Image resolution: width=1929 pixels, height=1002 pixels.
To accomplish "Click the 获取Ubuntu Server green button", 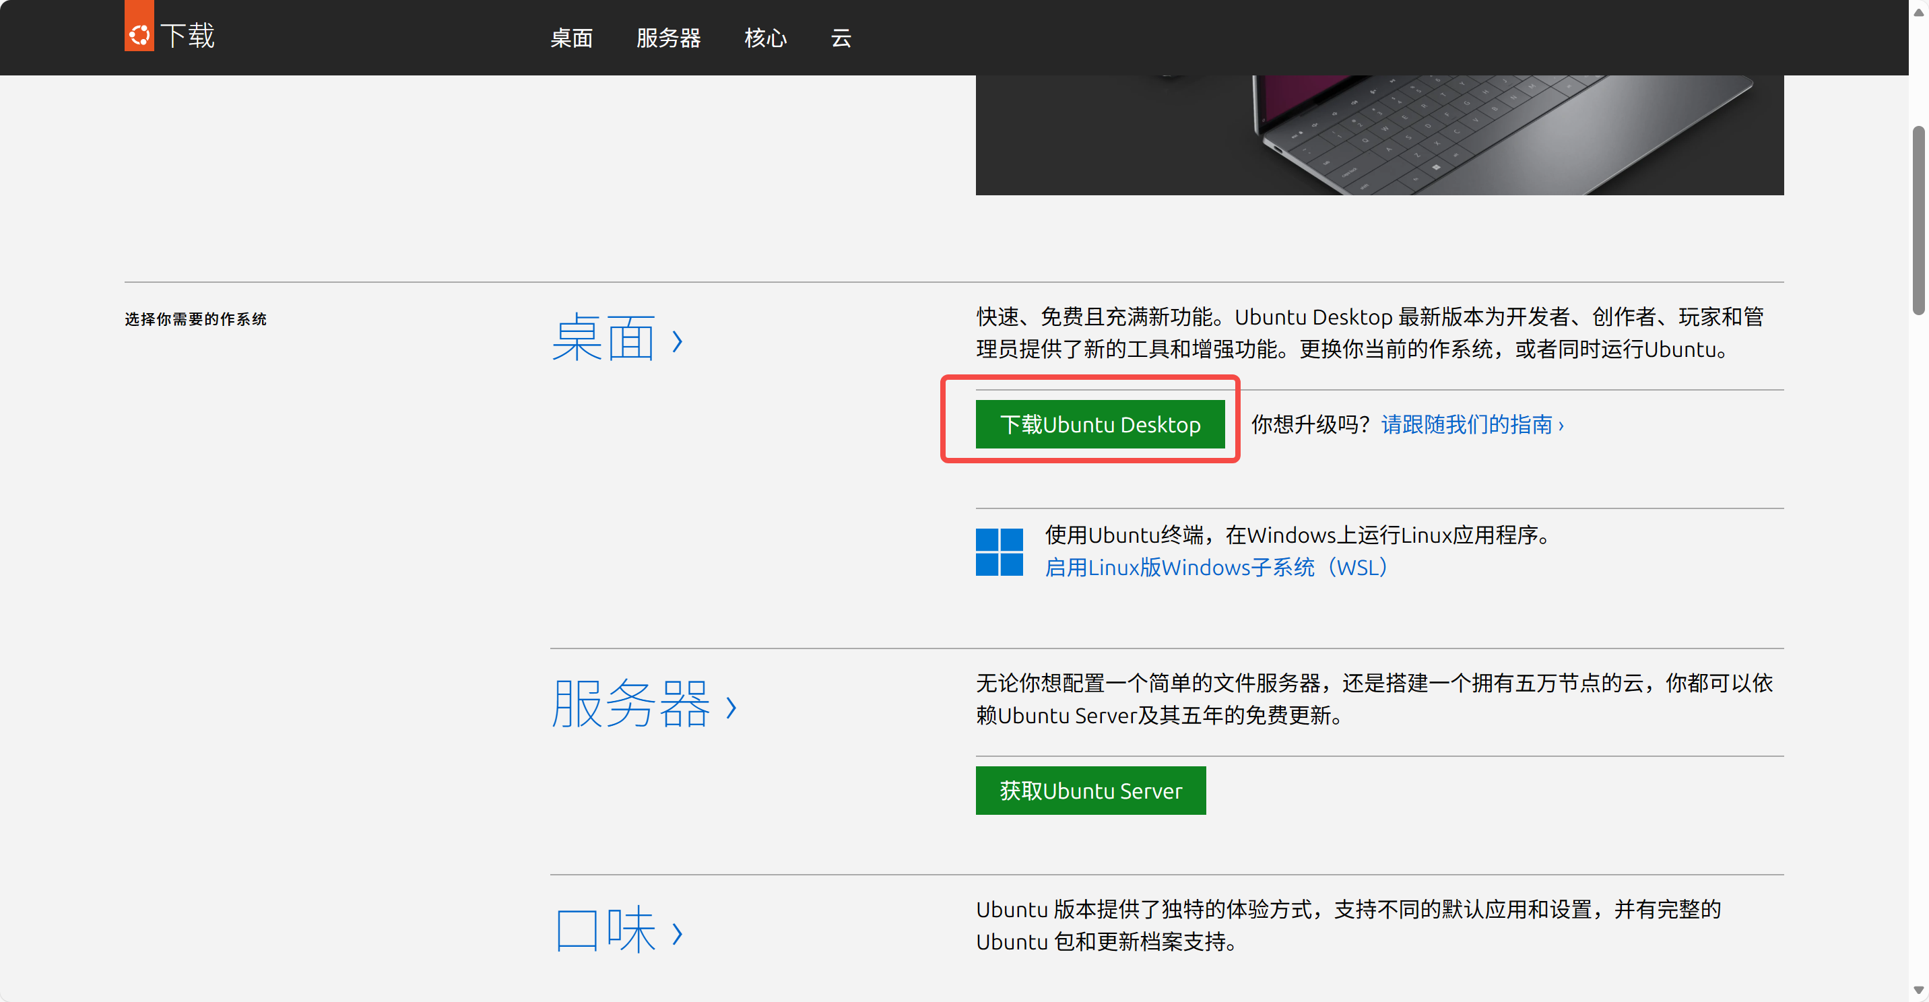I will (x=1090, y=791).
